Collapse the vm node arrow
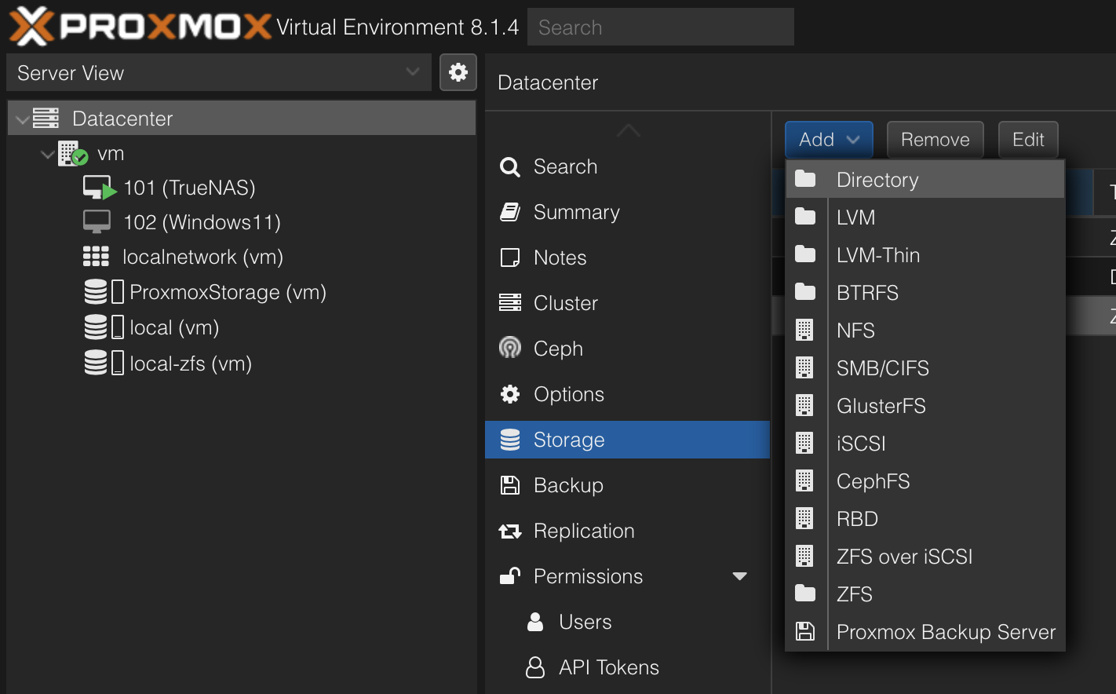The height and width of the screenshot is (694, 1116). [48, 155]
